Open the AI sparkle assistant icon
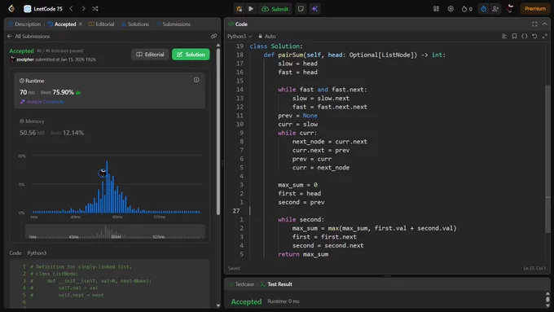This screenshot has width=554, height=312. coord(314,9)
